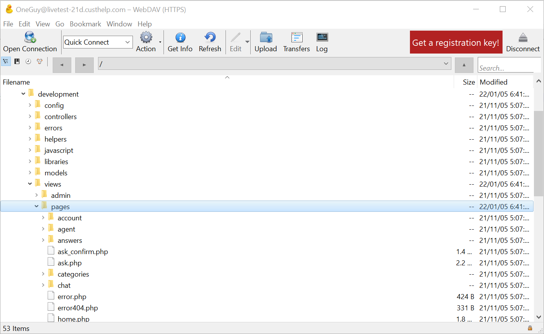Open the bookmarks view icon
Screen dimensions: 544x334
coord(17,61)
